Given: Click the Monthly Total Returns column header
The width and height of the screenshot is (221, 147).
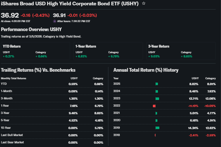Looking at the screenshot, I should coord(14,78).
